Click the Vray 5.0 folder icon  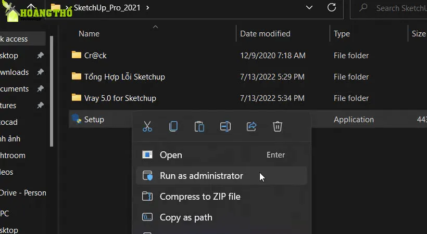pos(76,97)
